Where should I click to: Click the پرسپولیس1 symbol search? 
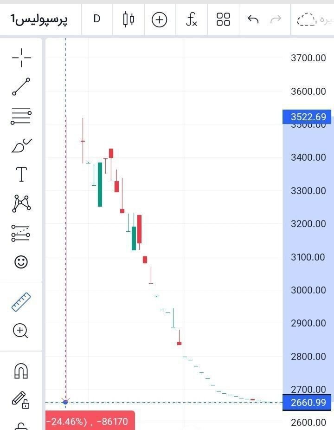tap(39, 20)
